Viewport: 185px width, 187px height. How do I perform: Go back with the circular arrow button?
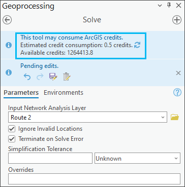(7, 20)
